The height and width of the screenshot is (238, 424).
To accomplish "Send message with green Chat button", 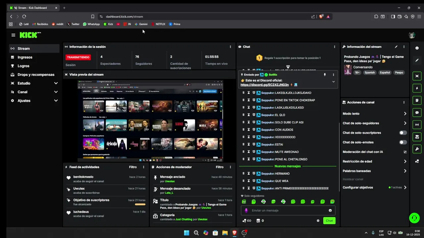I will [329, 221].
